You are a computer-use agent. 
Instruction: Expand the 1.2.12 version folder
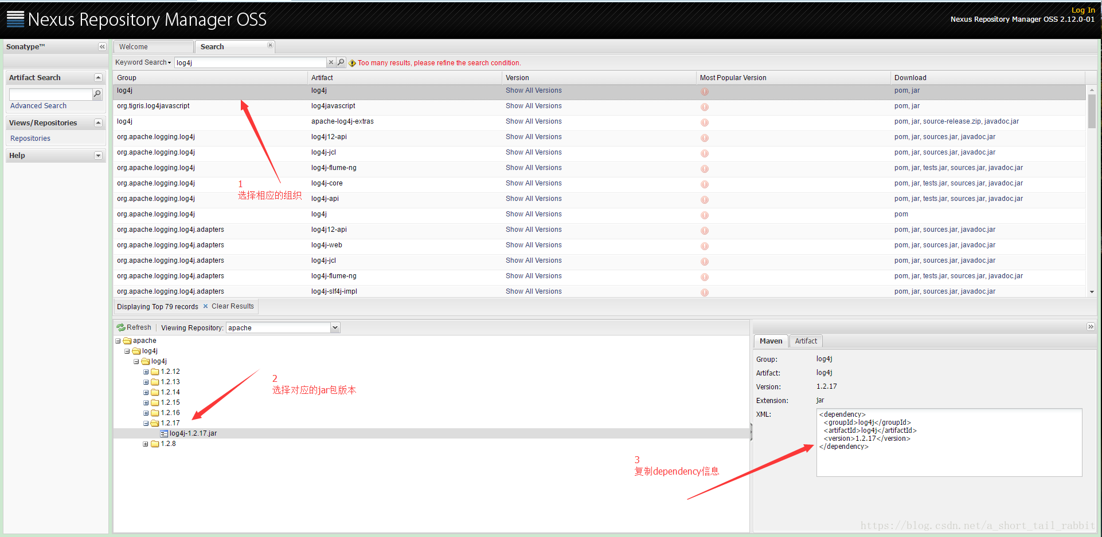coord(146,372)
